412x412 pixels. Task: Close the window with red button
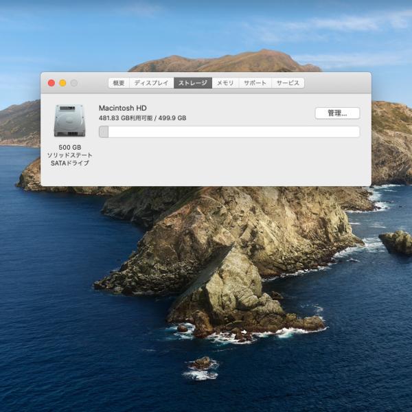51,83
